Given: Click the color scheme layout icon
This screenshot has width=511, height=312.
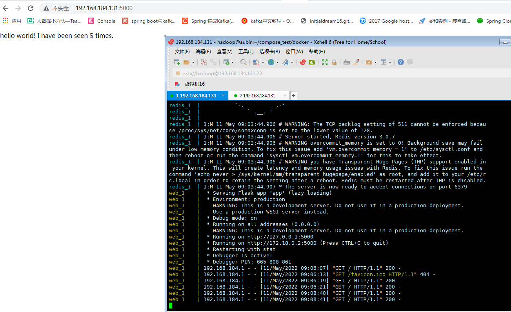Looking at the screenshot, I should pyautogui.click(x=256, y=62).
